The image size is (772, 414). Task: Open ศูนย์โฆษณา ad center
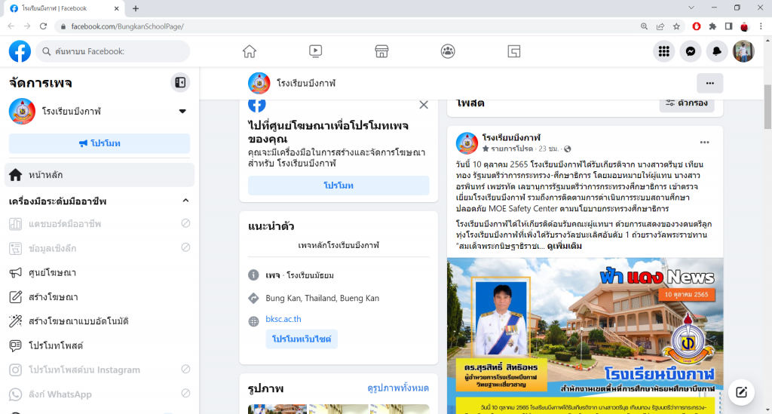click(100, 273)
